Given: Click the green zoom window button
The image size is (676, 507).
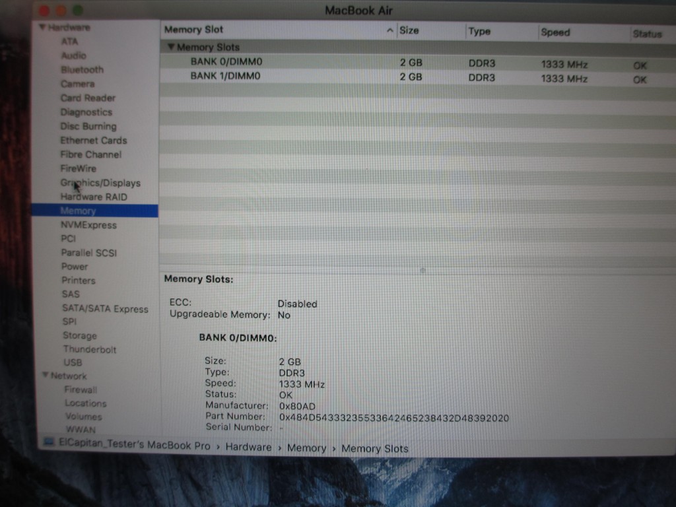Looking at the screenshot, I should click(x=78, y=11).
